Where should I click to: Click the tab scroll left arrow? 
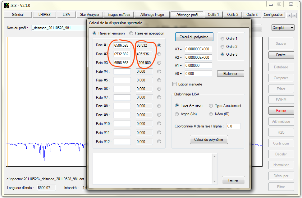point(289,15)
